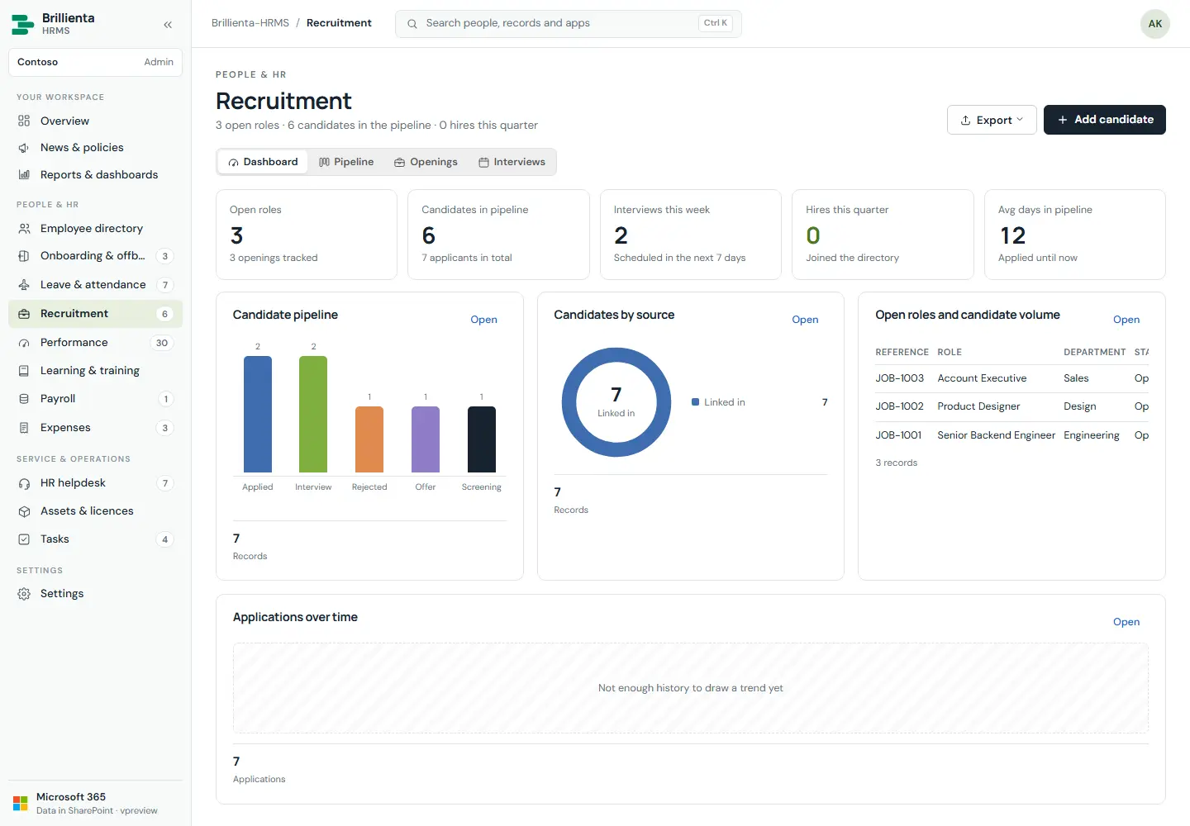Click the Learning & training book icon
Image resolution: width=1190 pixels, height=826 pixels.
click(x=24, y=371)
